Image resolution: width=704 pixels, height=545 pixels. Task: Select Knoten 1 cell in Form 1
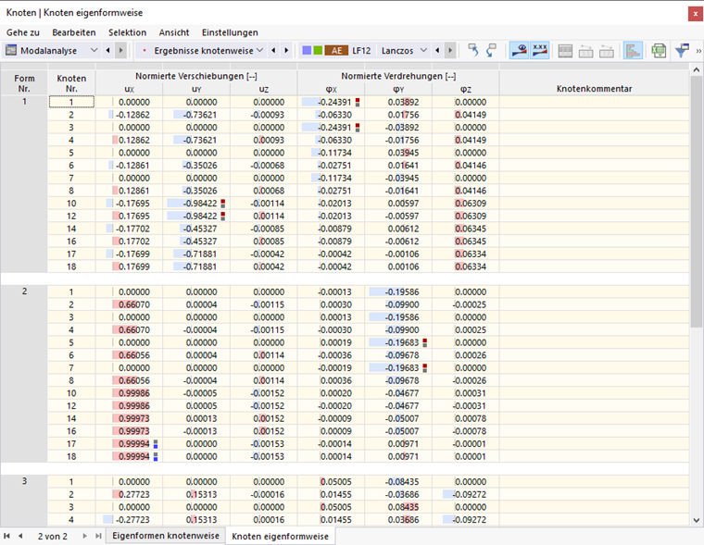click(x=71, y=102)
